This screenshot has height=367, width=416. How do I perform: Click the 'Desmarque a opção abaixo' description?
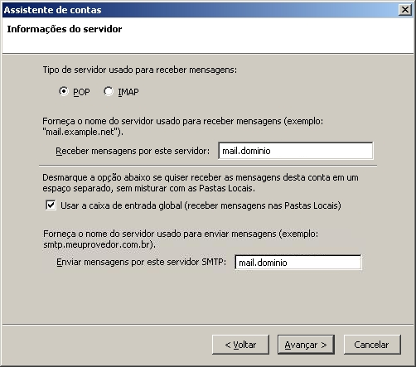(201, 183)
